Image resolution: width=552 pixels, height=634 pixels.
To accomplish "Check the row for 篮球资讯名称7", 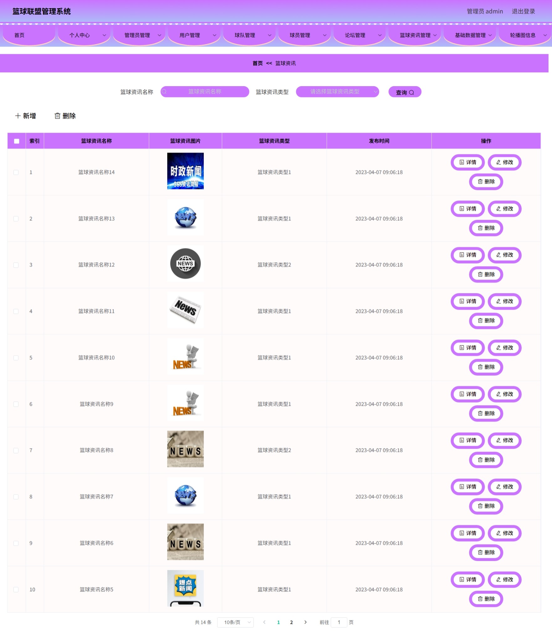I will point(16,497).
